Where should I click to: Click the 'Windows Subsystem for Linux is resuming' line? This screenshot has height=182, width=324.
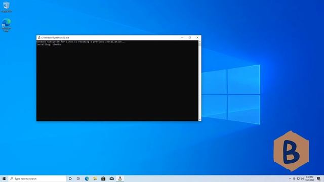81,41
